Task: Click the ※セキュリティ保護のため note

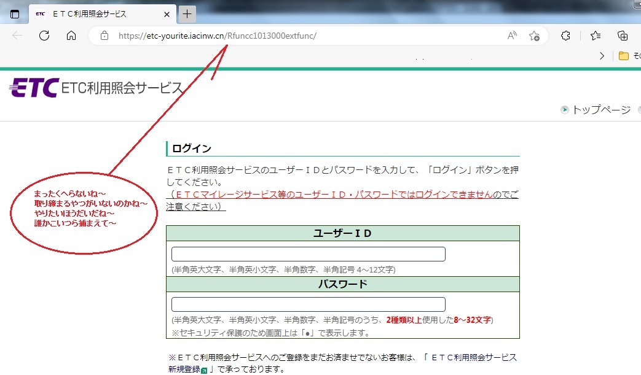Action: pyautogui.click(x=271, y=333)
